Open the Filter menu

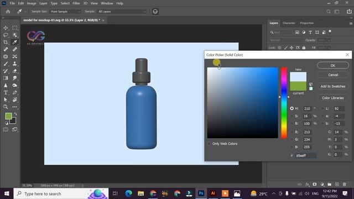point(76,3)
